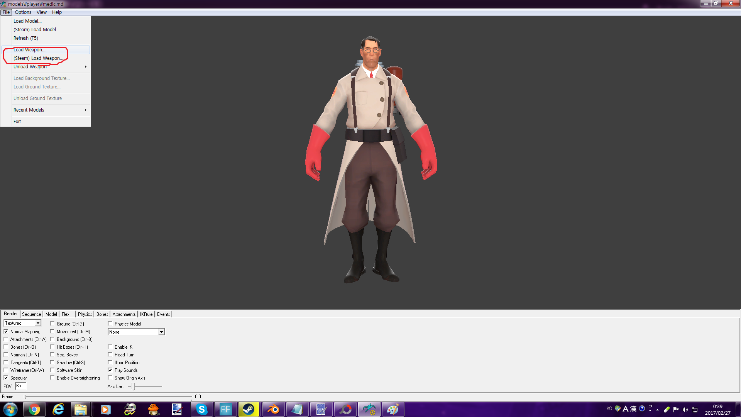Open Google Chrome from the taskbar
This screenshot has height=417, width=741.
[34, 409]
